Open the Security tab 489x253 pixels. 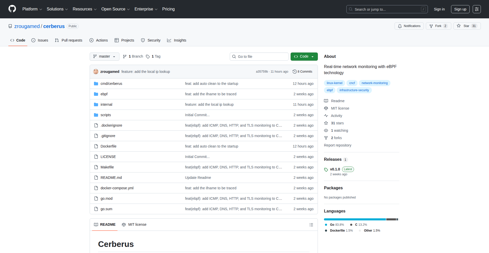tap(151, 40)
